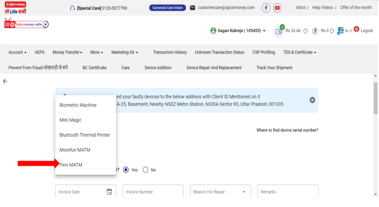Click the scrollbar down arrow

pyautogui.click(x=375, y=194)
